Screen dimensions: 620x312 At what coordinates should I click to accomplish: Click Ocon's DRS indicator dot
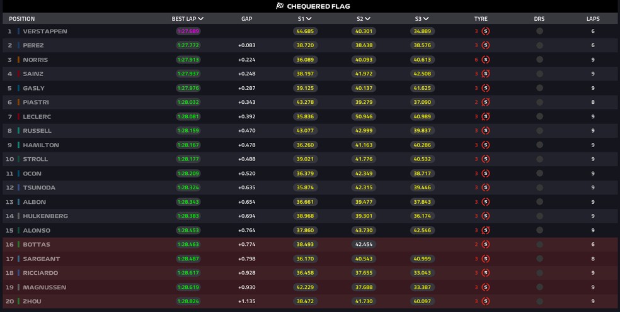(539, 174)
